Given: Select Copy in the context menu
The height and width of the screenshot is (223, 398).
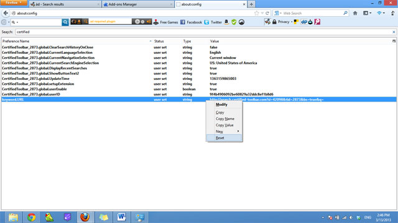Looking at the screenshot, I should [x=224, y=112].
